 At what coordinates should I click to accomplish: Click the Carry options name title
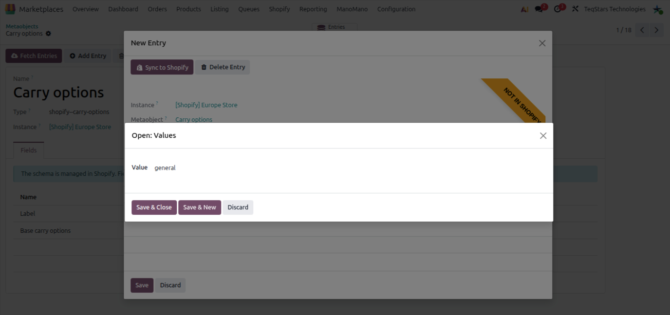pos(58,93)
